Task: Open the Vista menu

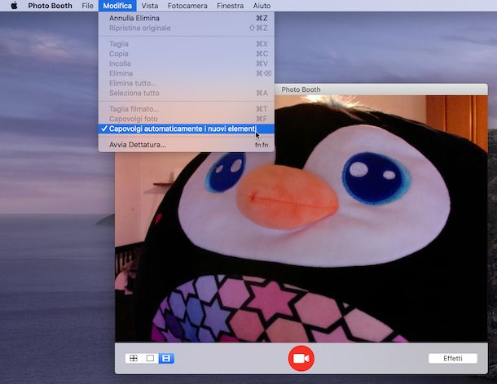Action: coord(150,6)
